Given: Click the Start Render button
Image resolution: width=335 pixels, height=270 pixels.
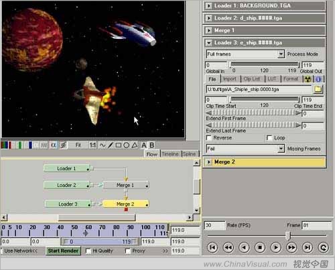Looking at the screenshot, I should pos(63,251).
